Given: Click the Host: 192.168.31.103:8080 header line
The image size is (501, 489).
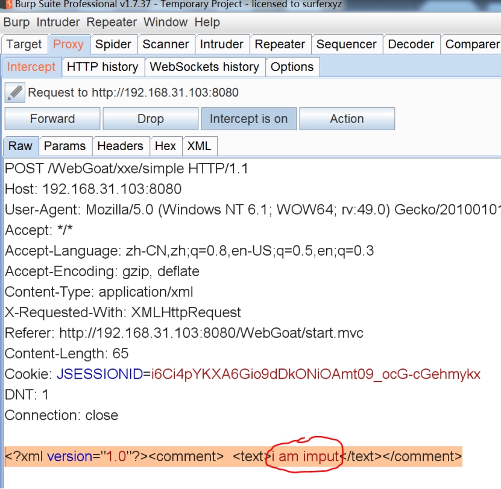Looking at the screenshot, I should [93, 189].
